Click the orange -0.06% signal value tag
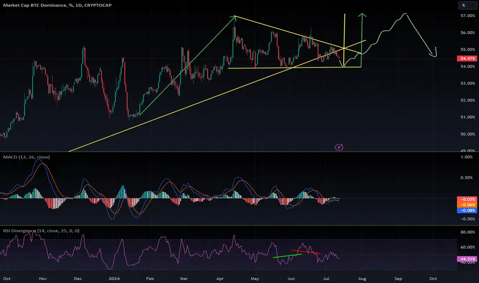This screenshot has height=283, width=479. click(467, 205)
